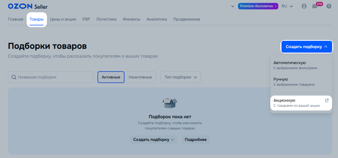Open the user profile icon
Screen dimensions: 338x158
(304, 6)
